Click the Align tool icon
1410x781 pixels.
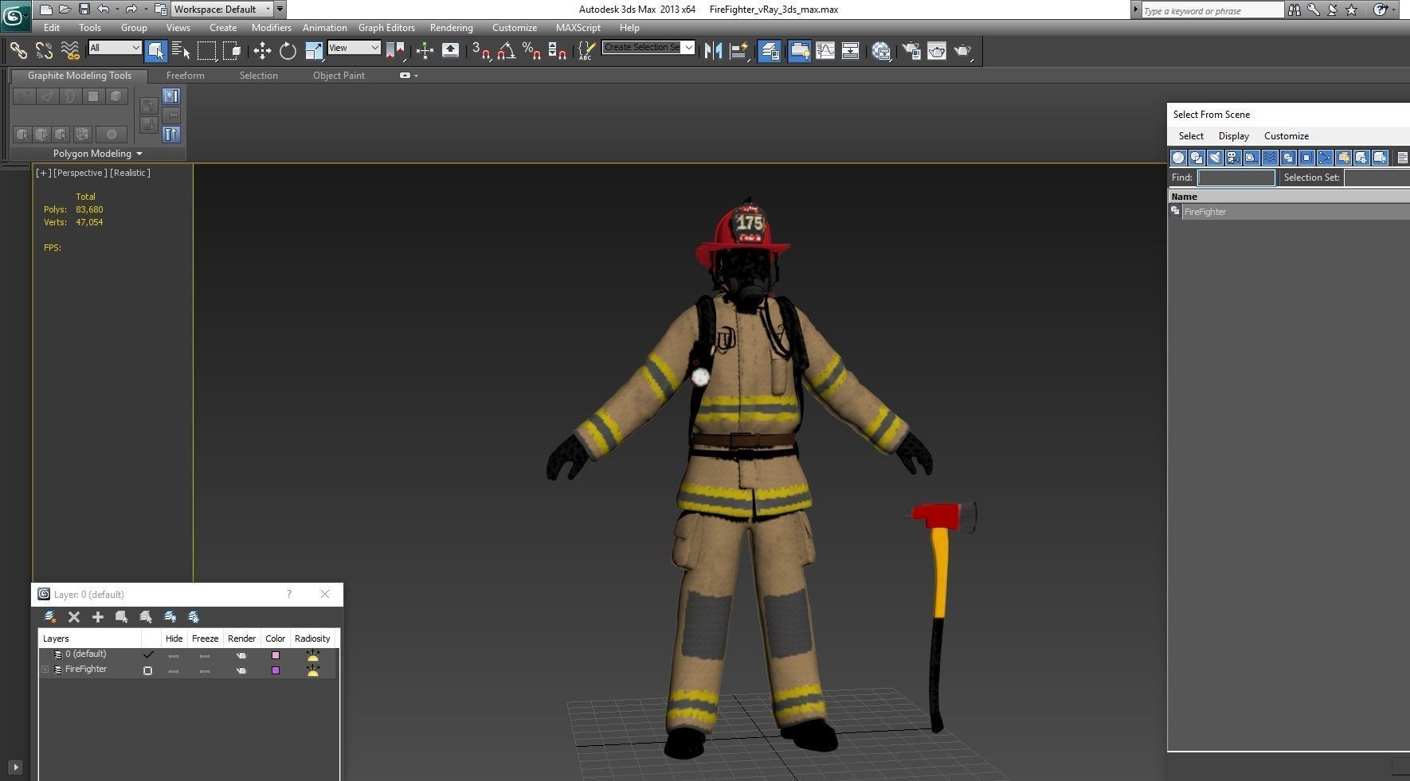tap(739, 50)
